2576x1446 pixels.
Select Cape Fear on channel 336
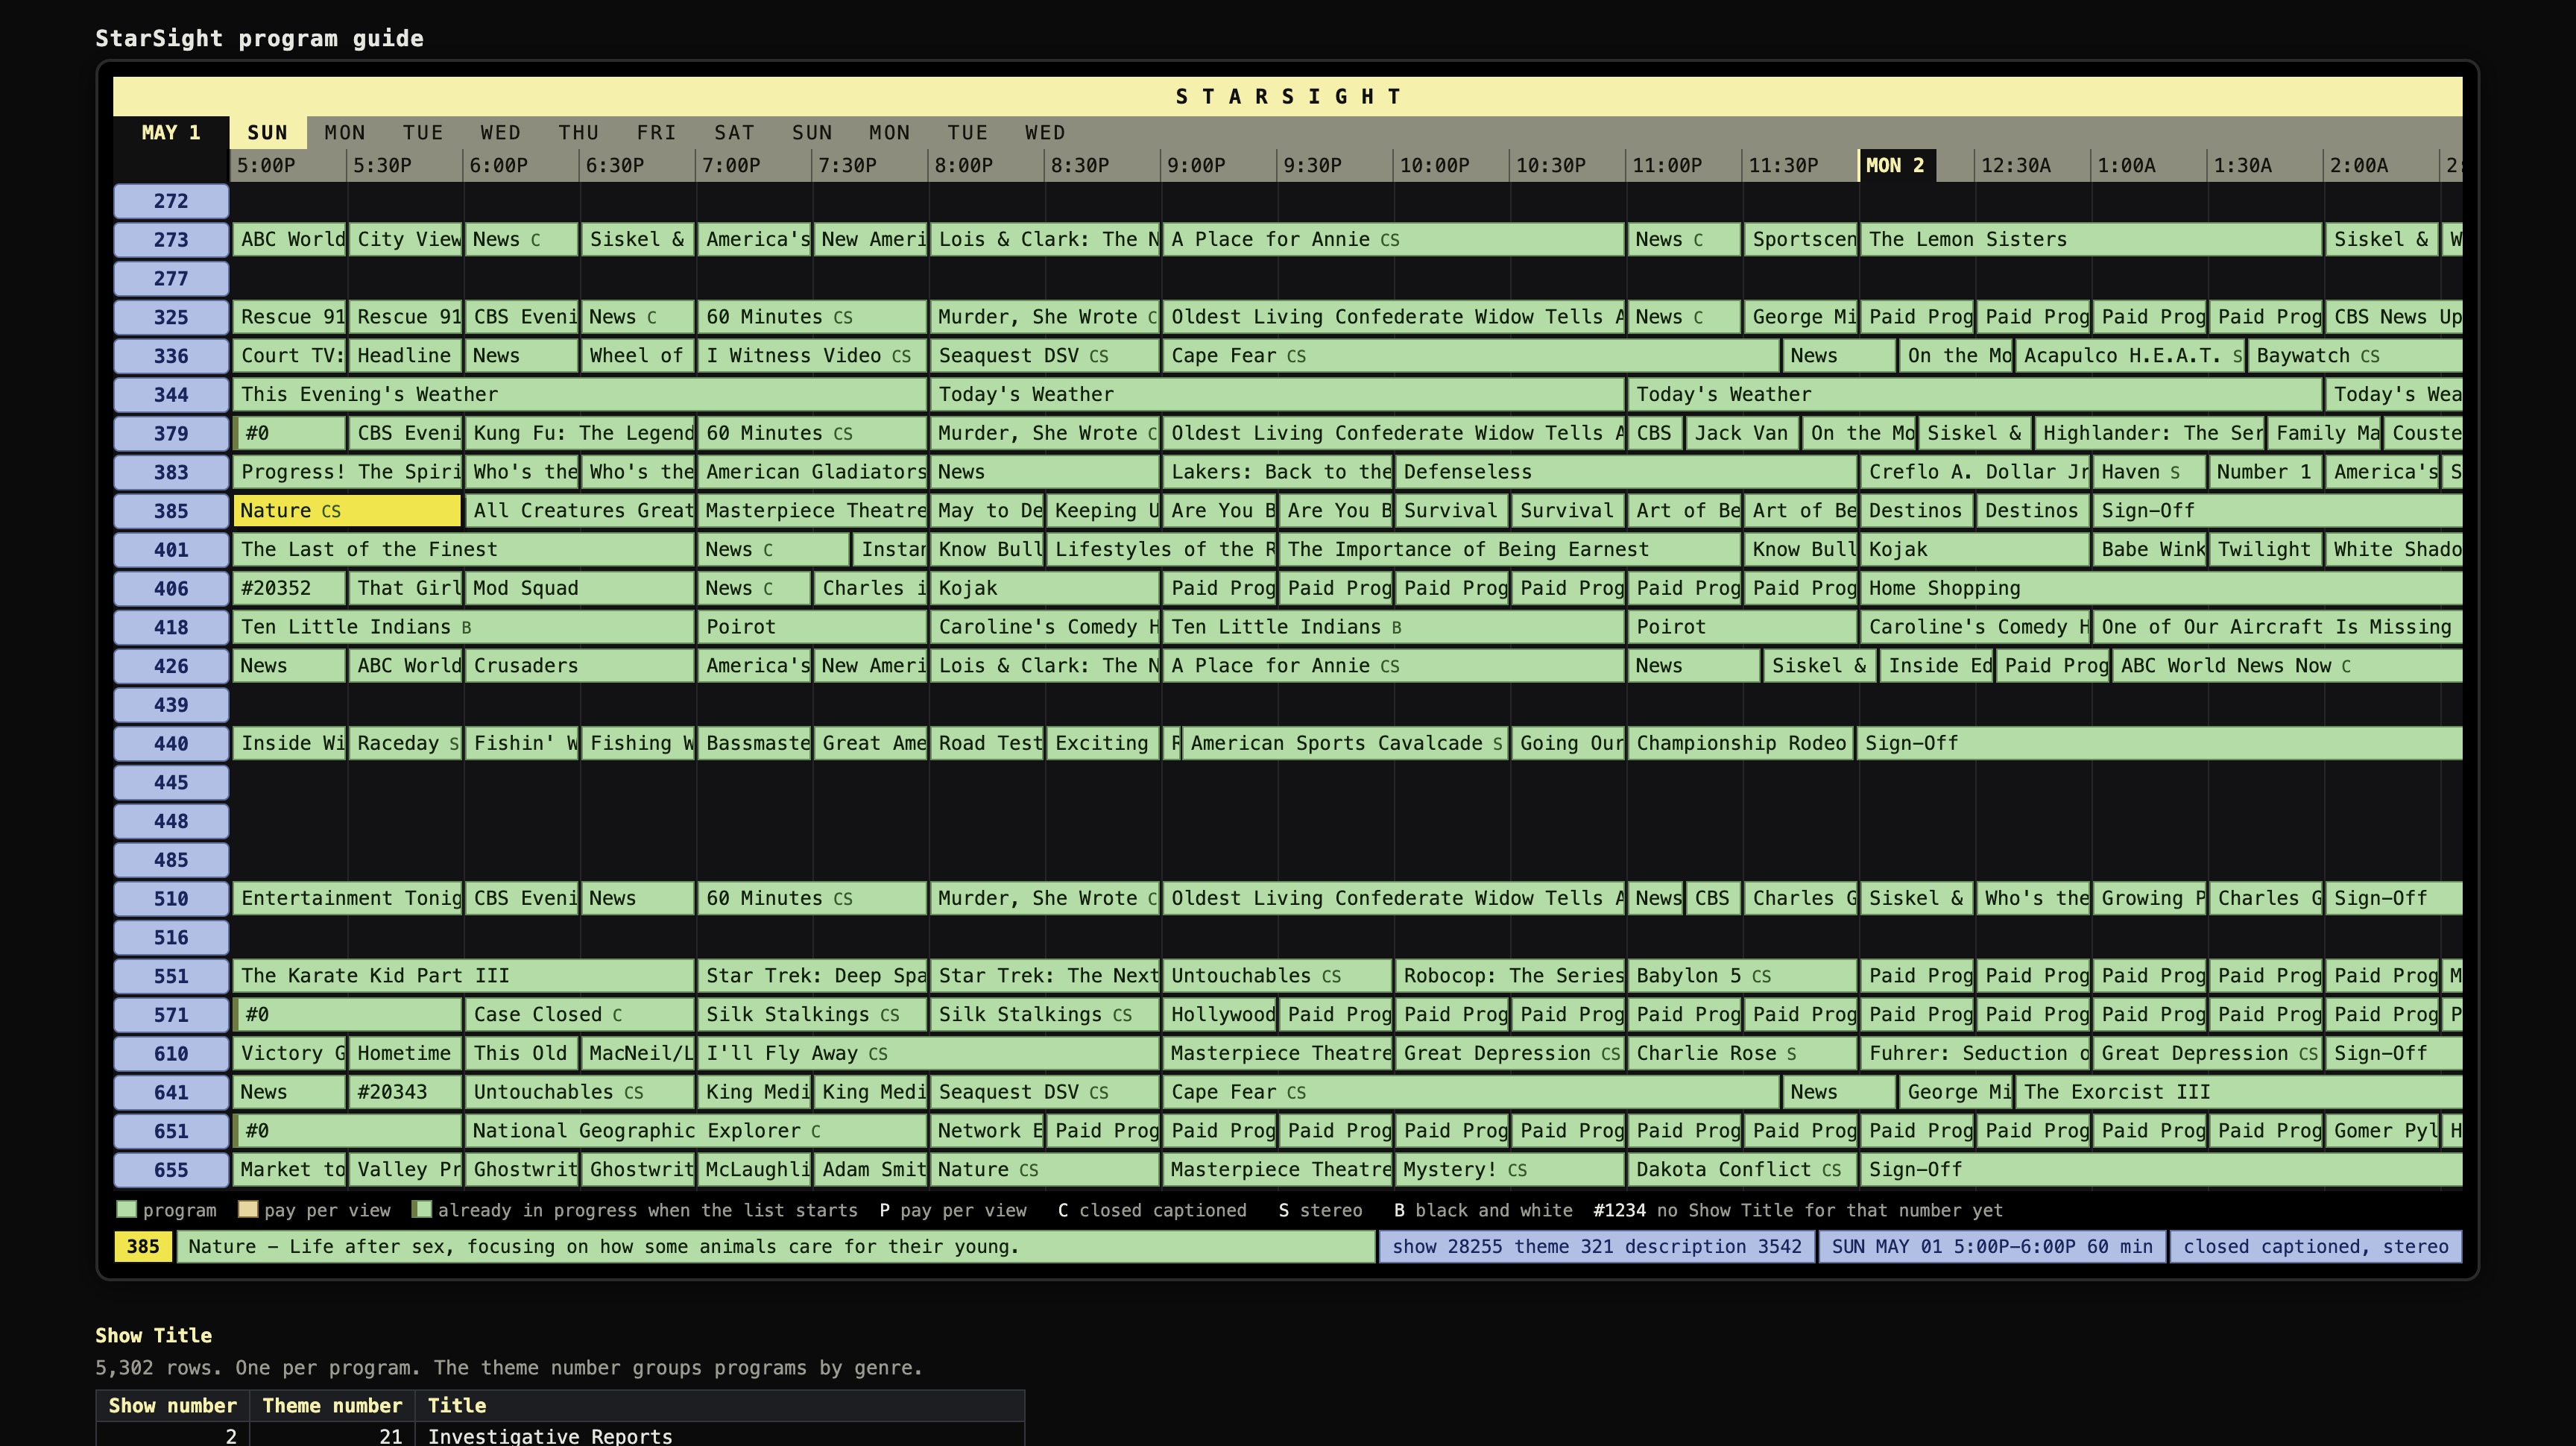pyautogui.click(x=1470, y=356)
